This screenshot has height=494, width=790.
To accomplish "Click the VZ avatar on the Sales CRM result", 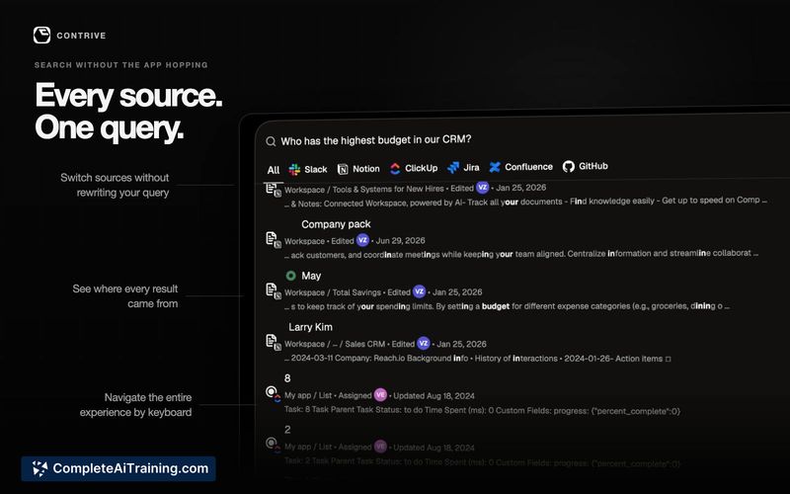I will click(x=424, y=343).
